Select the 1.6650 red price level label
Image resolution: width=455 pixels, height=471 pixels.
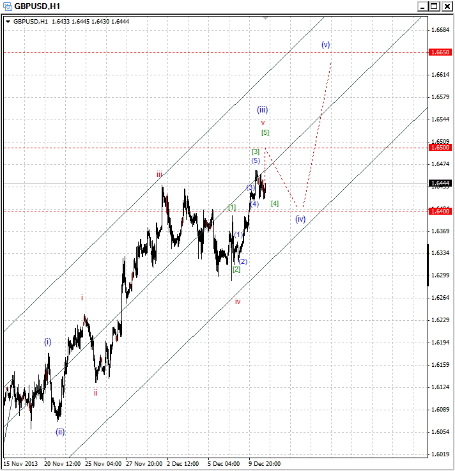[440, 52]
